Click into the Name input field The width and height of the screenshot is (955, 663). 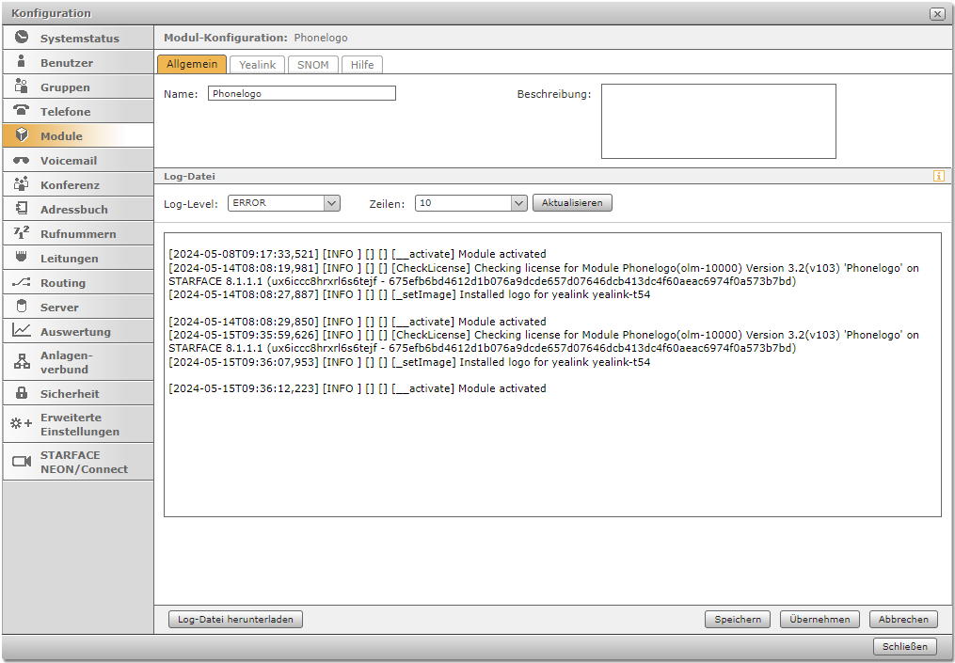pos(301,94)
